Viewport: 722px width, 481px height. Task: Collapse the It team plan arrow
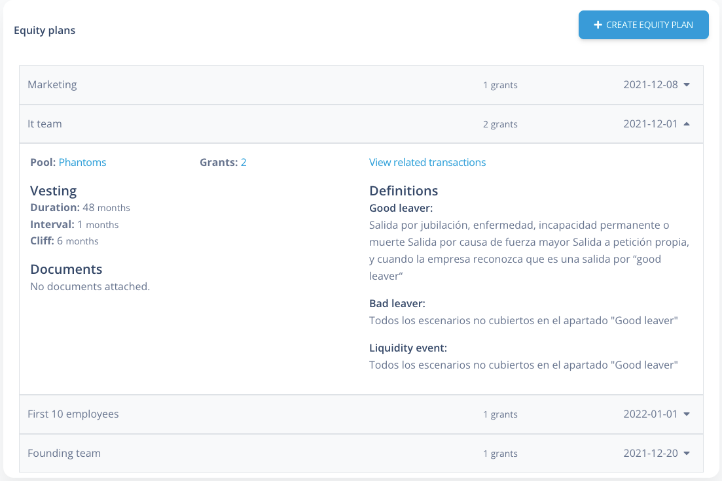[x=687, y=124]
